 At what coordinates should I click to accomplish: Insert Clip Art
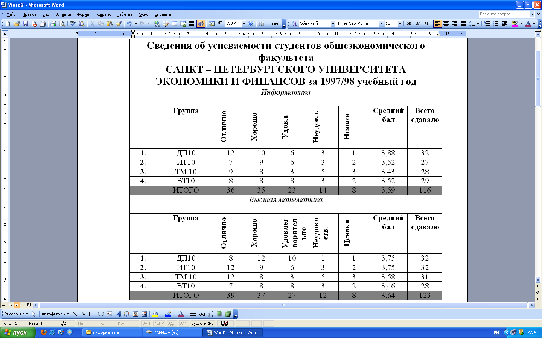pos(135,314)
